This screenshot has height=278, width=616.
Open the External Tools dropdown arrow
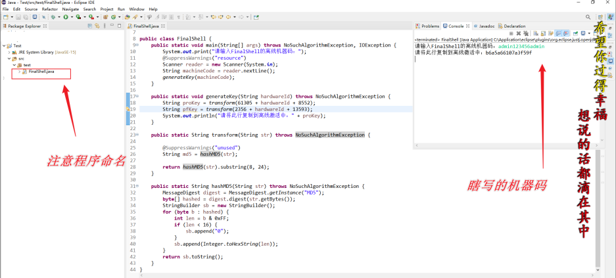tap(97, 17)
